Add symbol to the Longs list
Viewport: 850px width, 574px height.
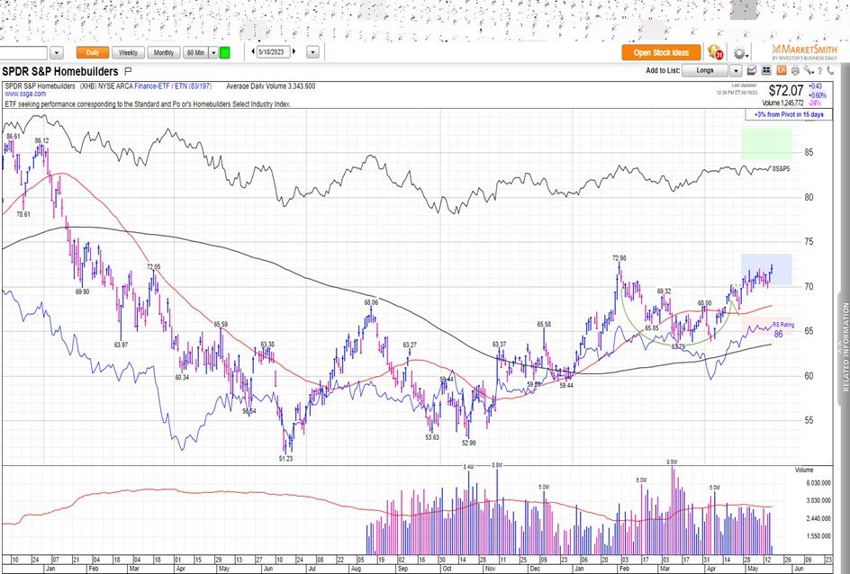[x=705, y=70]
